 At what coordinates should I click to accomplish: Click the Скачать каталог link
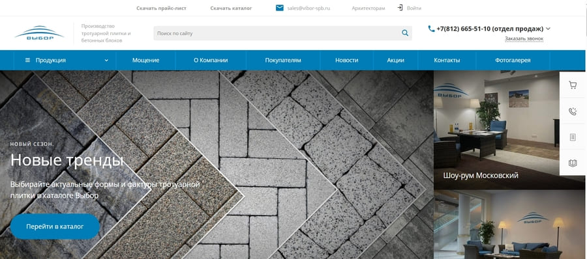231,8
